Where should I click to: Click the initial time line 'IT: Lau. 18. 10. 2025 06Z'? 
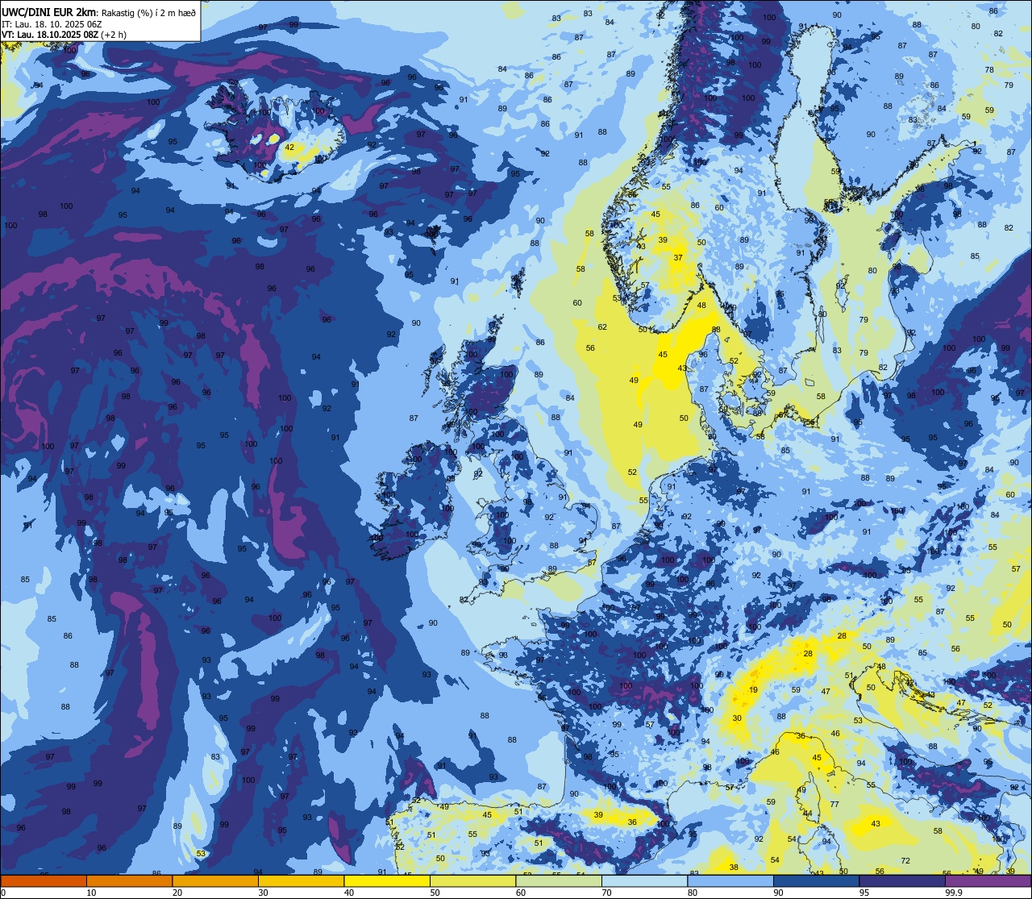52,23
